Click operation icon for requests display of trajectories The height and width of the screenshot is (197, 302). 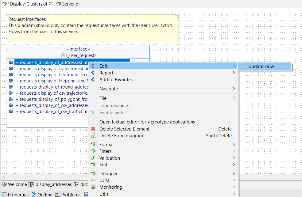[x=11, y=68]
